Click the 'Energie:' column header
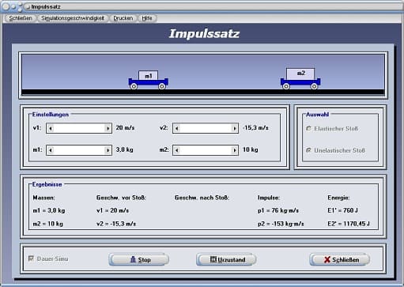This screenshot has height=287, width=404. point(338,198)
